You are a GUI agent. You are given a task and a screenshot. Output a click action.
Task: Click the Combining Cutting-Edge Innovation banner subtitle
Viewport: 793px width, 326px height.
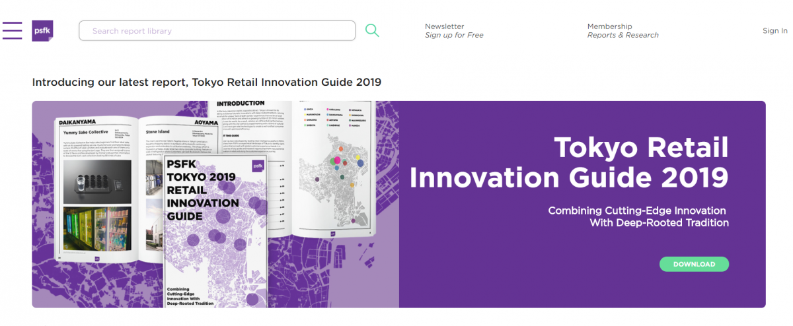[x=638, y=216]
